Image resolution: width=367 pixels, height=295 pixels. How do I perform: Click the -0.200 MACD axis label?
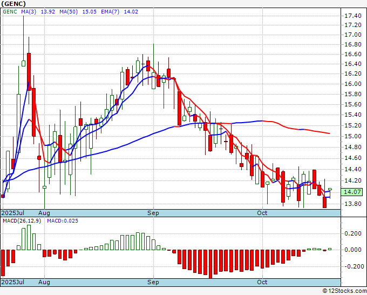coord(352,266)
